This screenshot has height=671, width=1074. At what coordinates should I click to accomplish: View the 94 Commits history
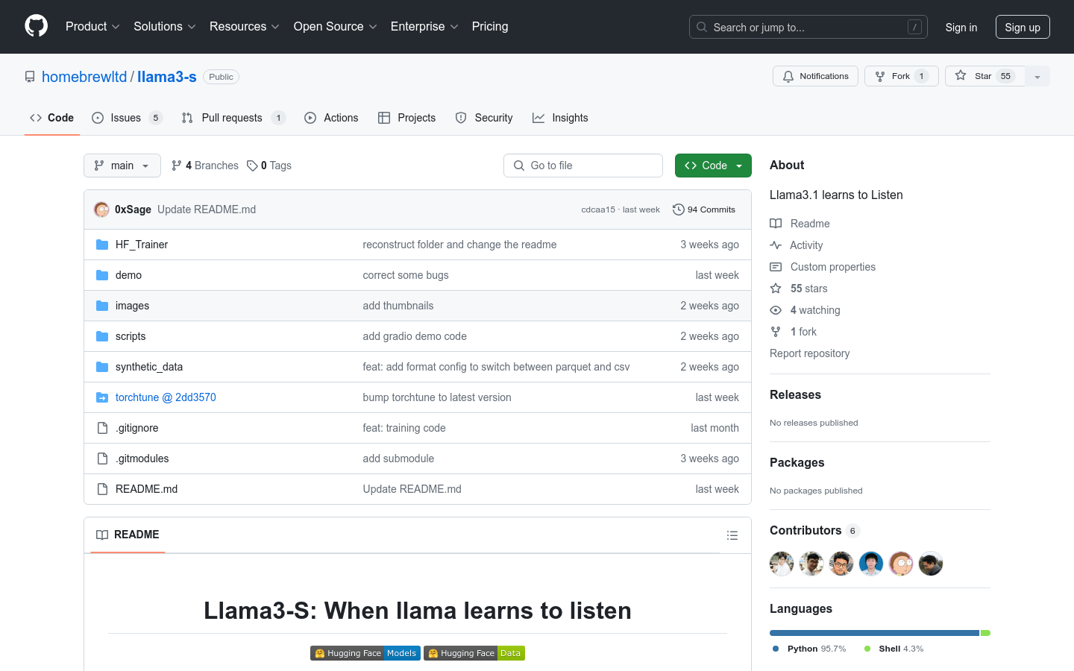tap(704, 210)
